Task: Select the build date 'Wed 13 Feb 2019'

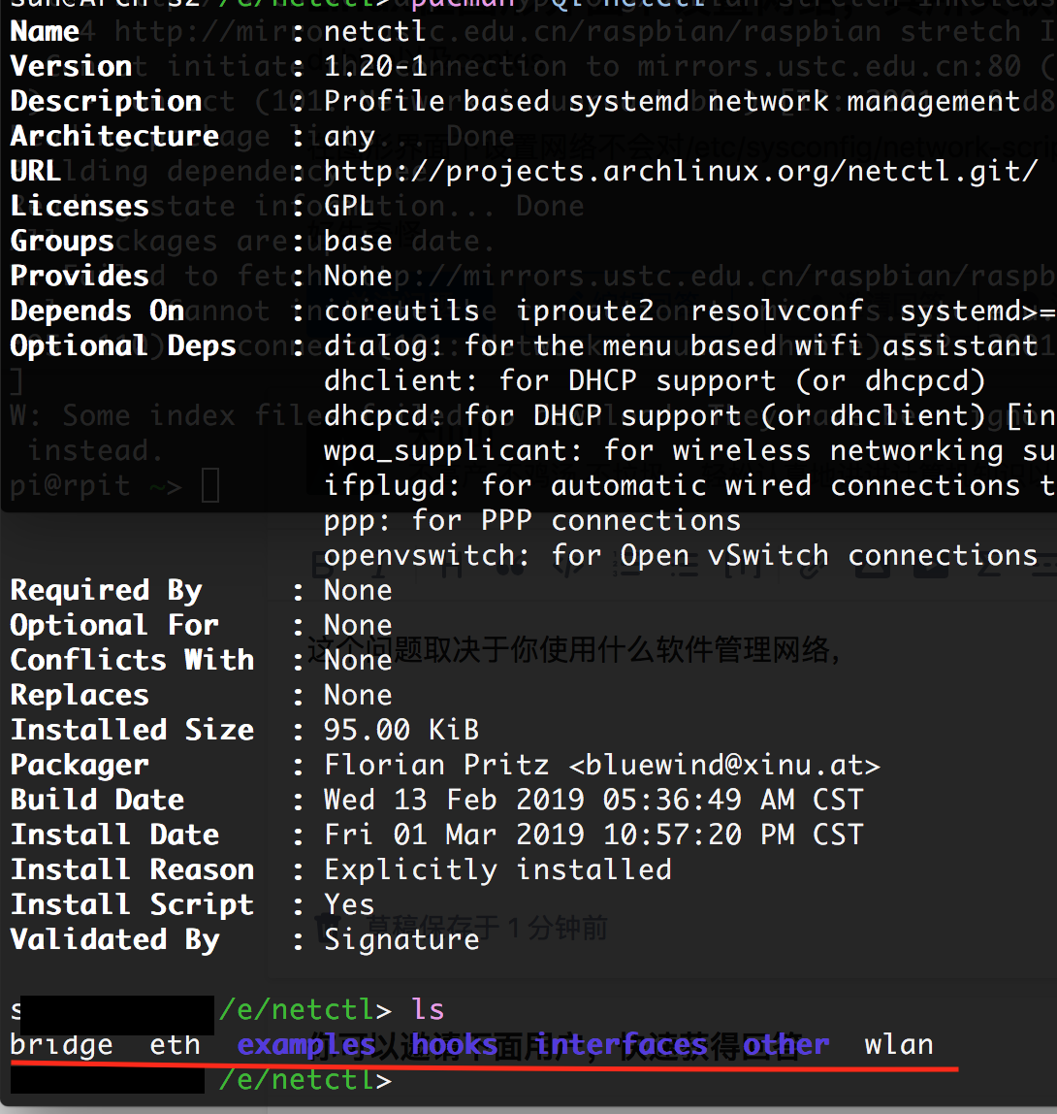Action: click(455, 800)
